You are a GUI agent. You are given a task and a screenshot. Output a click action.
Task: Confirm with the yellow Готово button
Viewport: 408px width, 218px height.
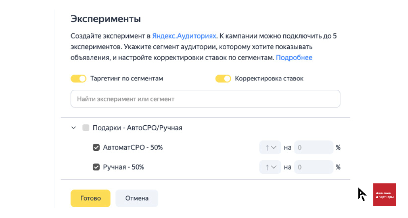pyautogui.click(x=90, y=198)
